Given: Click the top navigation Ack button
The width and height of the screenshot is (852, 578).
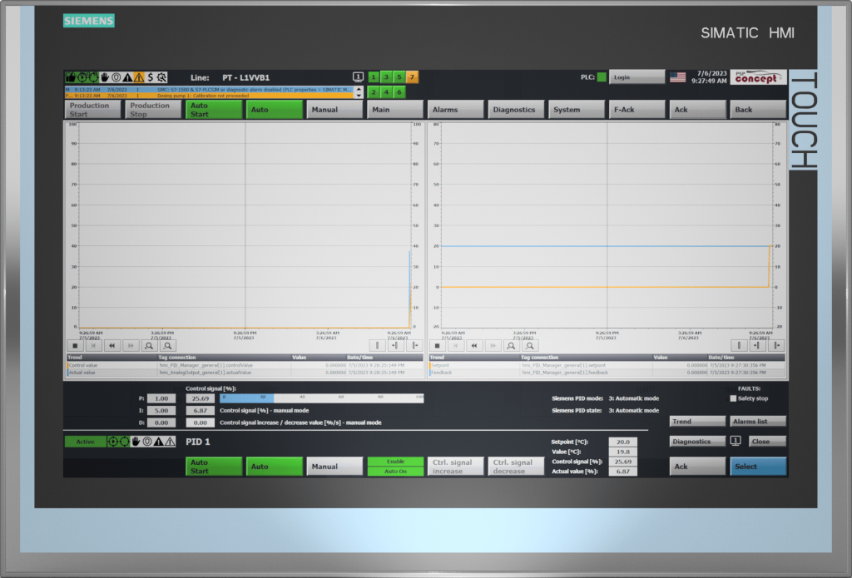Looking at the screenshot, I should [x=697, y=110].
